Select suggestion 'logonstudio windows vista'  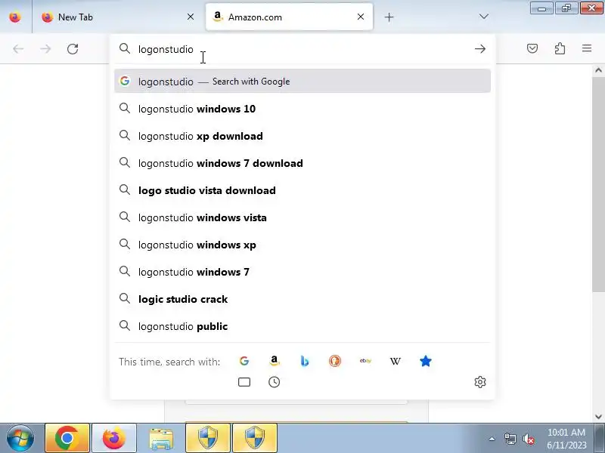coord(302,217)
